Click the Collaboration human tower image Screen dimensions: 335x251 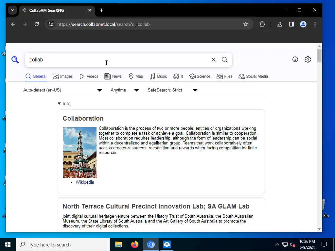tap(80, 153)
